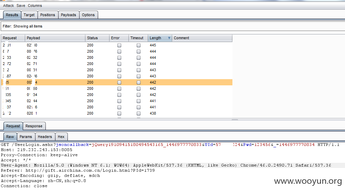Click the Connection: close header line
Viewport: 345px width, 191px height.
click(x=24, y=186)
